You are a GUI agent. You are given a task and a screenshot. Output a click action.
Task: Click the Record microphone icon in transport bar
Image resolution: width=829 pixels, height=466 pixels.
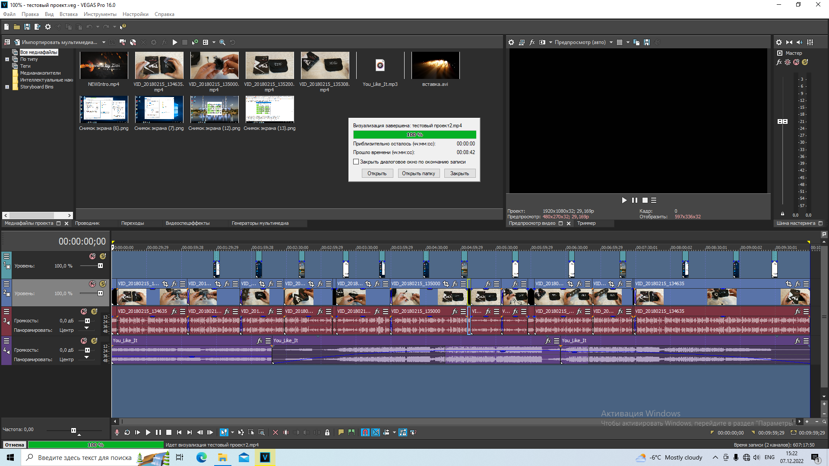click(117, 432)
